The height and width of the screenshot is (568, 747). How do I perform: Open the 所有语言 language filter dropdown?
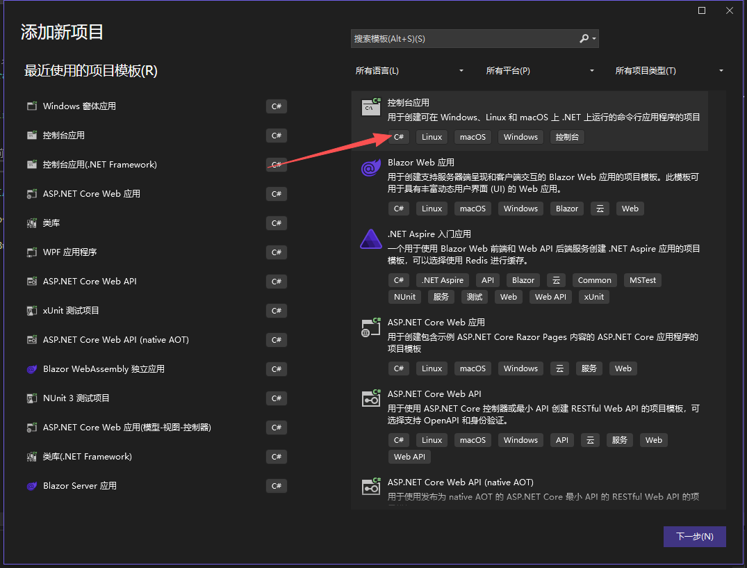tap(409, 70)
